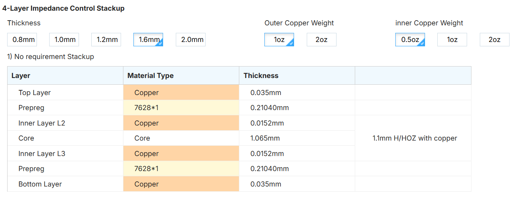Screen dimensions: 529x198
Task: Click the Inner Layer L3 copper cell
Action: 181,154
